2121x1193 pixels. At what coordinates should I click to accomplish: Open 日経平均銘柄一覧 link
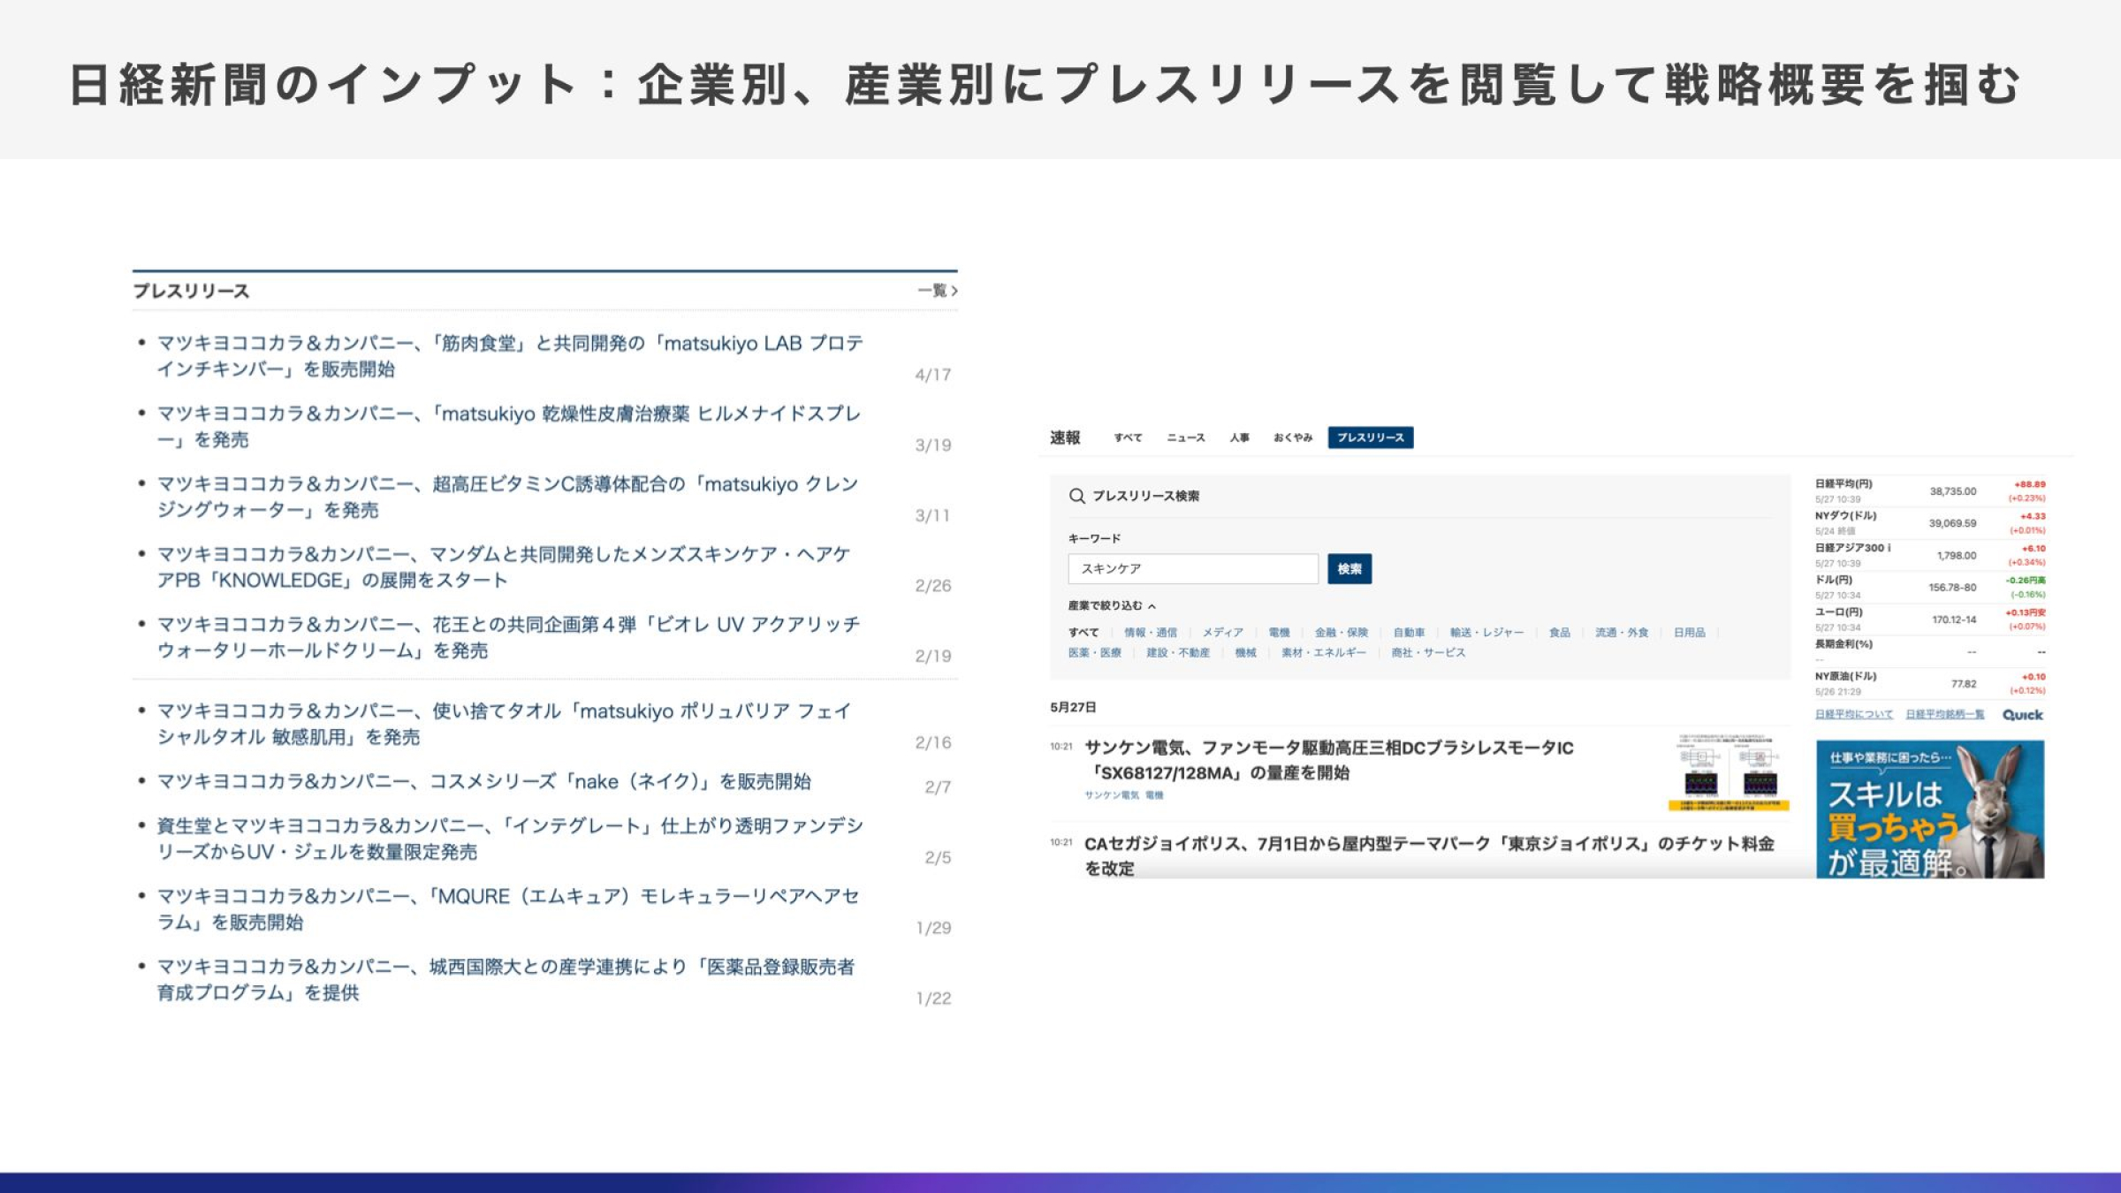click(x=1944, y=715)
